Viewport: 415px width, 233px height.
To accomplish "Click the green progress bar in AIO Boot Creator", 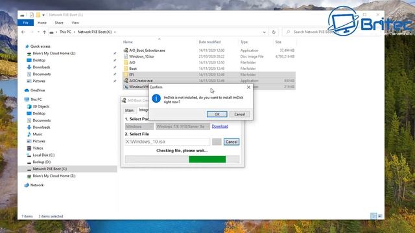I will [x=207, y=159].
